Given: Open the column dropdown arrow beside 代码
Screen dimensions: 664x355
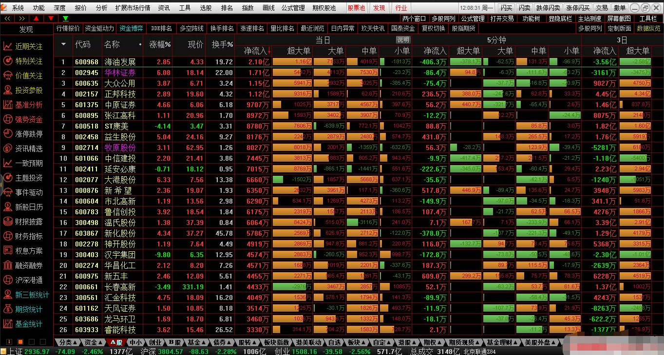Looking at the screenshot, I should [x=63, y=44].
